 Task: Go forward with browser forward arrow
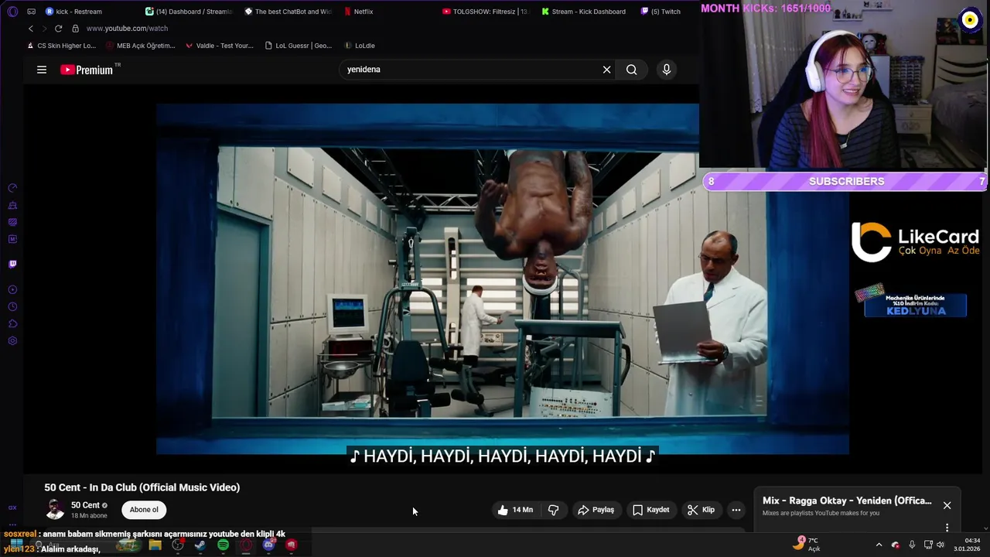(x=44, y=29)
